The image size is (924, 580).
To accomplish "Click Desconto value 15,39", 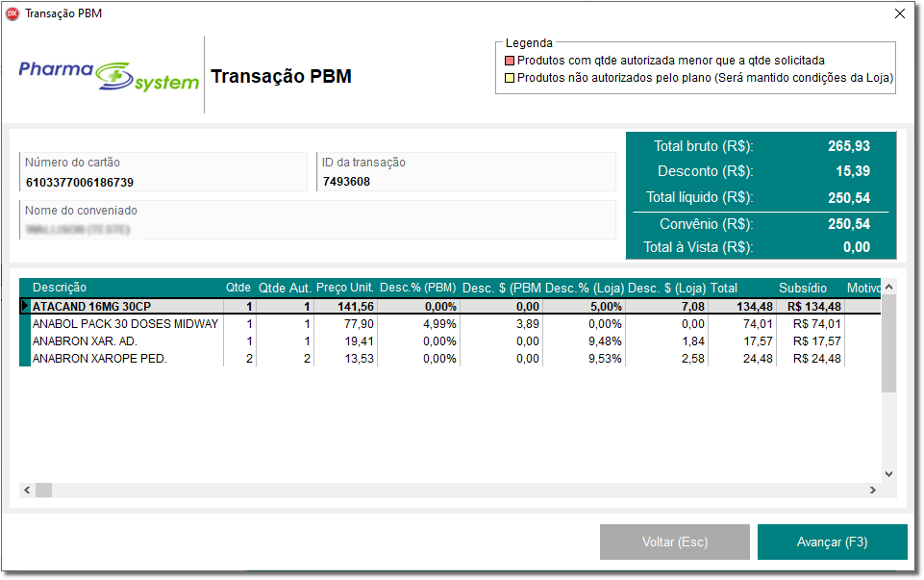I will pyautogui.click(x=853, y=171).
